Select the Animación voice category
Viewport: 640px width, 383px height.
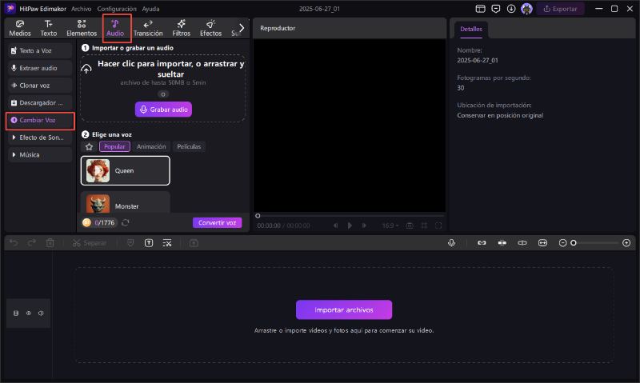coord(151,146)
